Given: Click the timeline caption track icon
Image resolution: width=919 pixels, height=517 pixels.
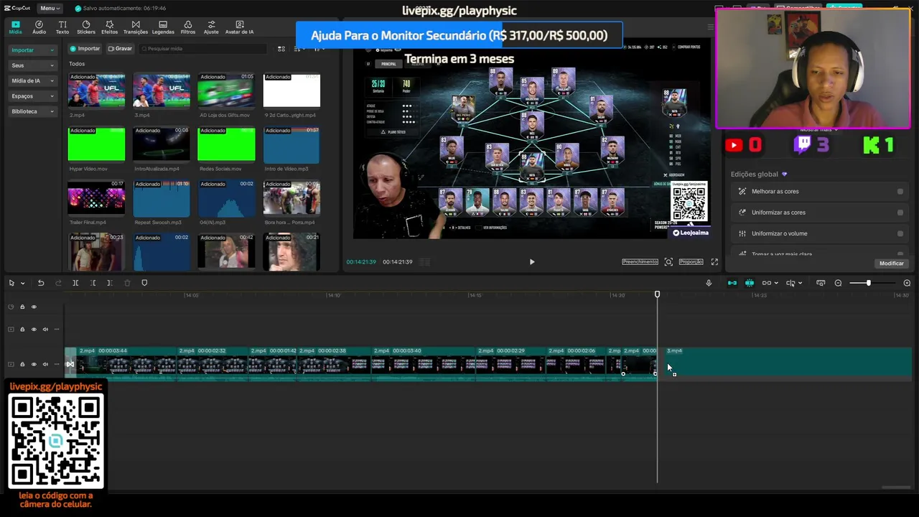Looking at the screenshot, I should coord(821,283).
